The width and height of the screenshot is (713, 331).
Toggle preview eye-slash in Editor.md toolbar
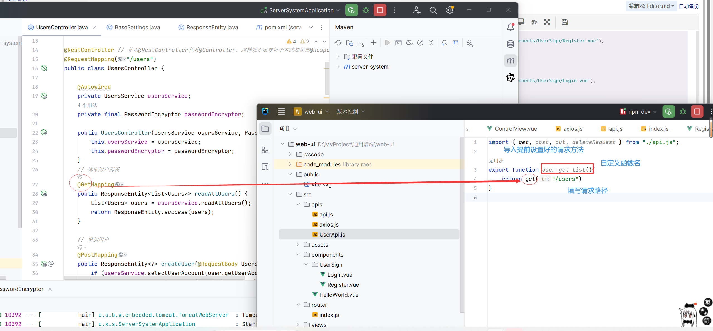534,22
